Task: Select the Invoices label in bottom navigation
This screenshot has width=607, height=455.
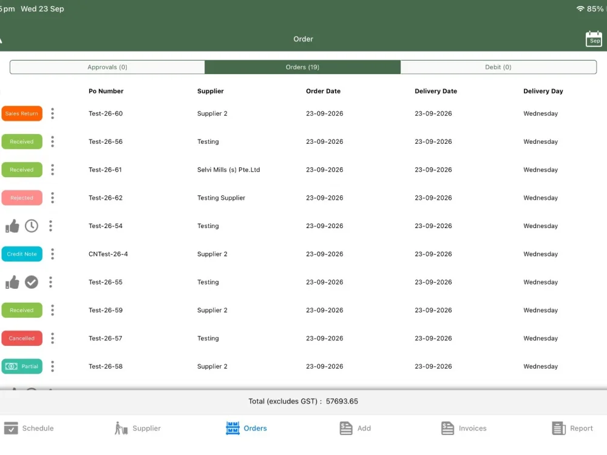Action: (472, 428)
